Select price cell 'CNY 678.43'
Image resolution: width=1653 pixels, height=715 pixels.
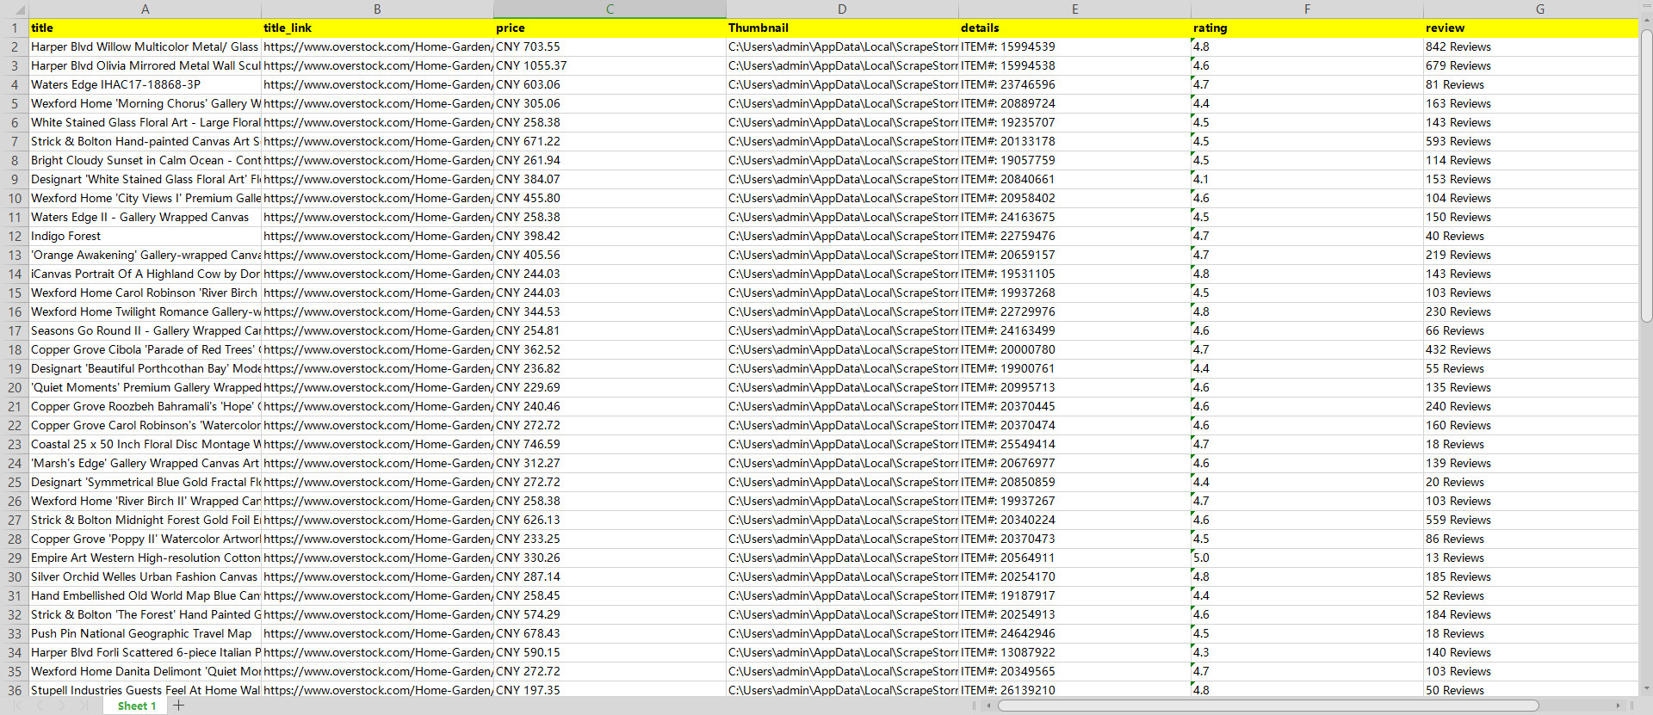610,633
